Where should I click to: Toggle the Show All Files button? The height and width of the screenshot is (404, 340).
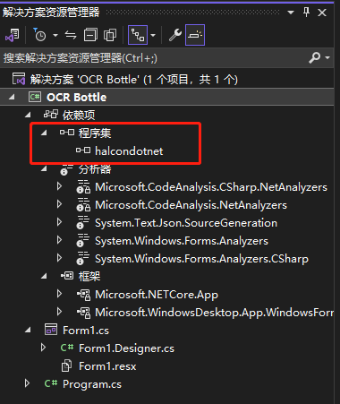[x=110, y=35]
